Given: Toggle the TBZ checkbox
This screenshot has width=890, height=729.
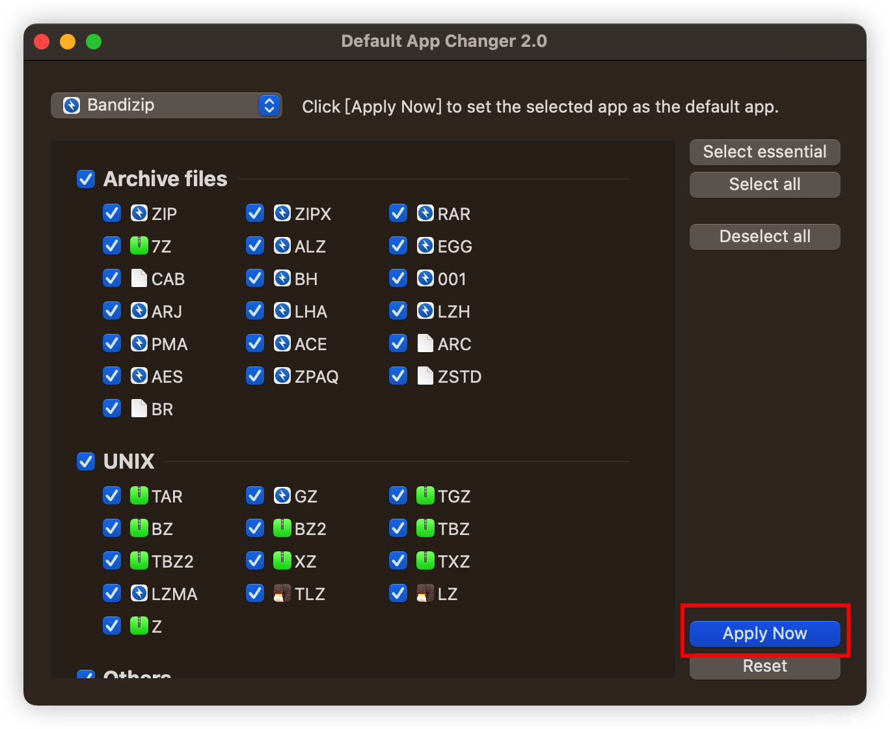Looking at the screenshot, I should pos(398,529).
